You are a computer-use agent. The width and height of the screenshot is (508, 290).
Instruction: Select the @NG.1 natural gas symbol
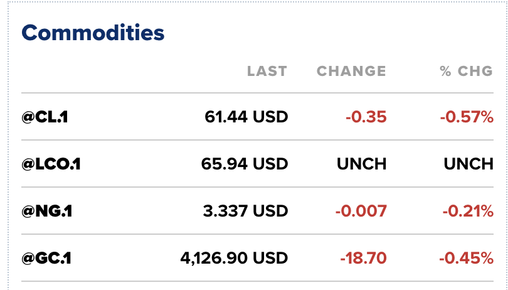pos(47,211)
